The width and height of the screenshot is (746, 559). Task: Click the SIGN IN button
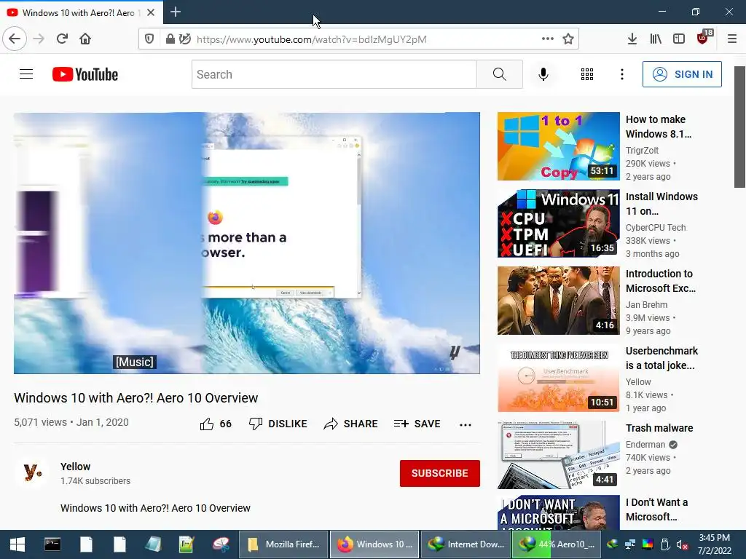tap(682, 74)
